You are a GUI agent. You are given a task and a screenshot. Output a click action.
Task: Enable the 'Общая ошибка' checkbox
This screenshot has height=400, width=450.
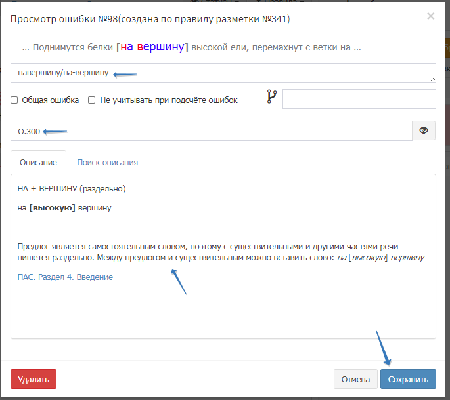click(14, 100)
